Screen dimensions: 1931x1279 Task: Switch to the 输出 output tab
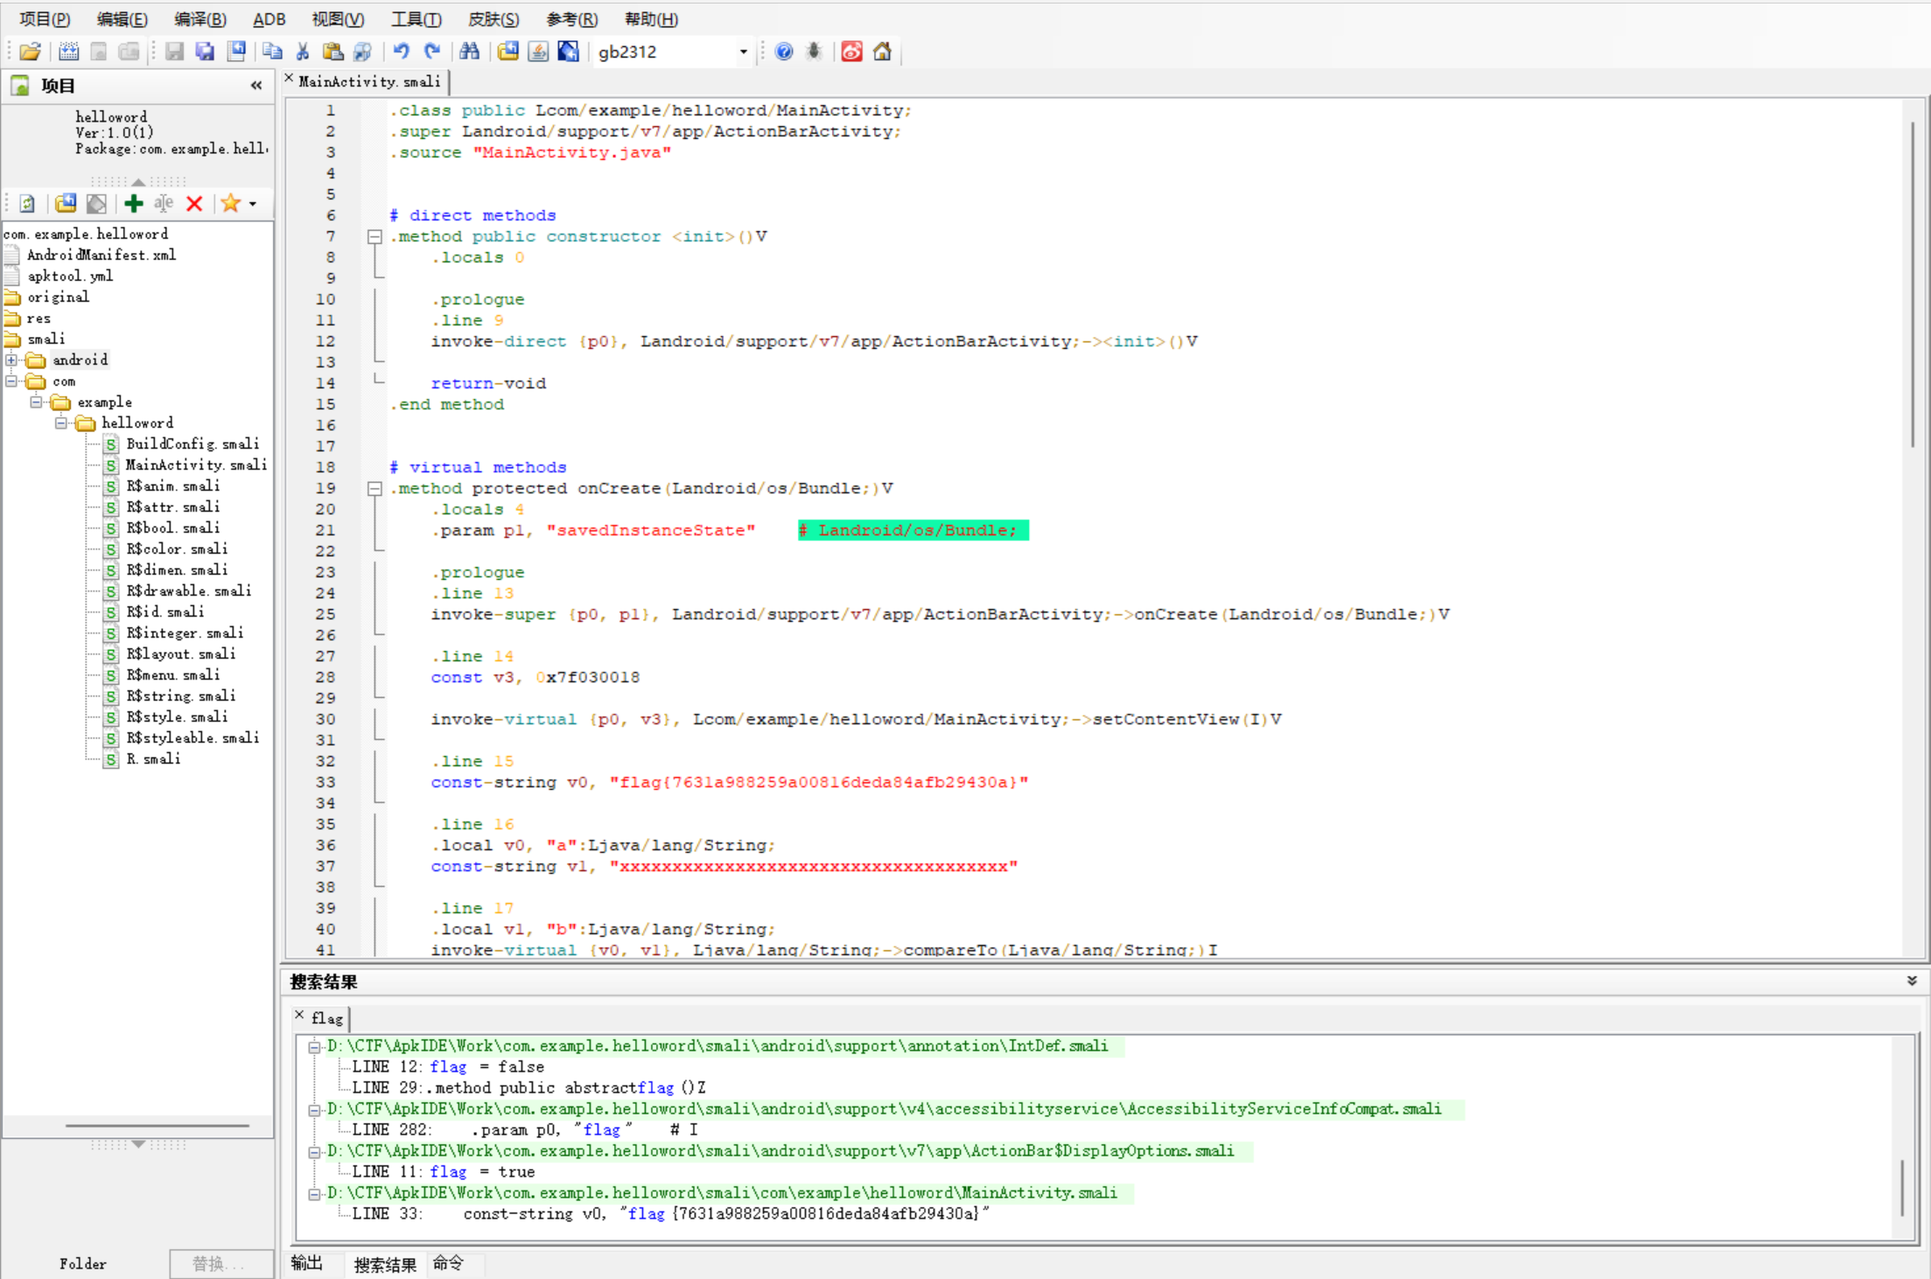point(306,1263)
